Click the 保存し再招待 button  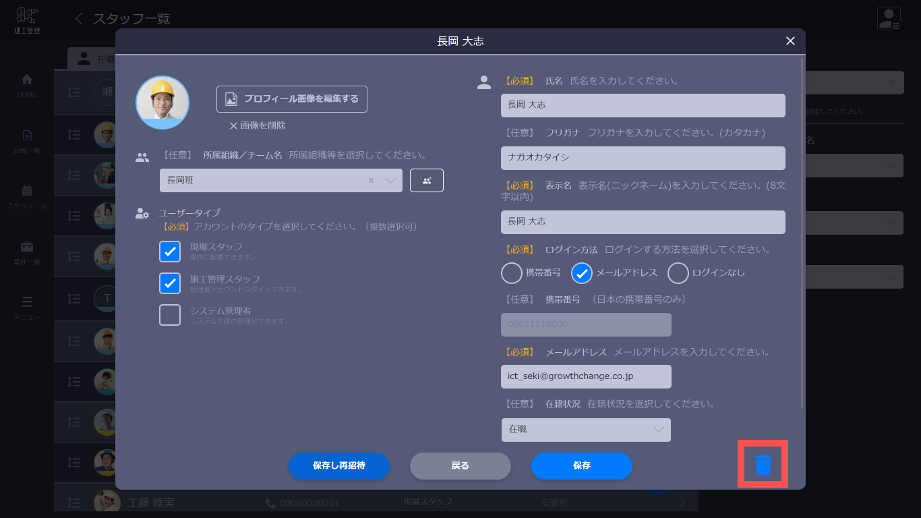(x=339, y=466)
